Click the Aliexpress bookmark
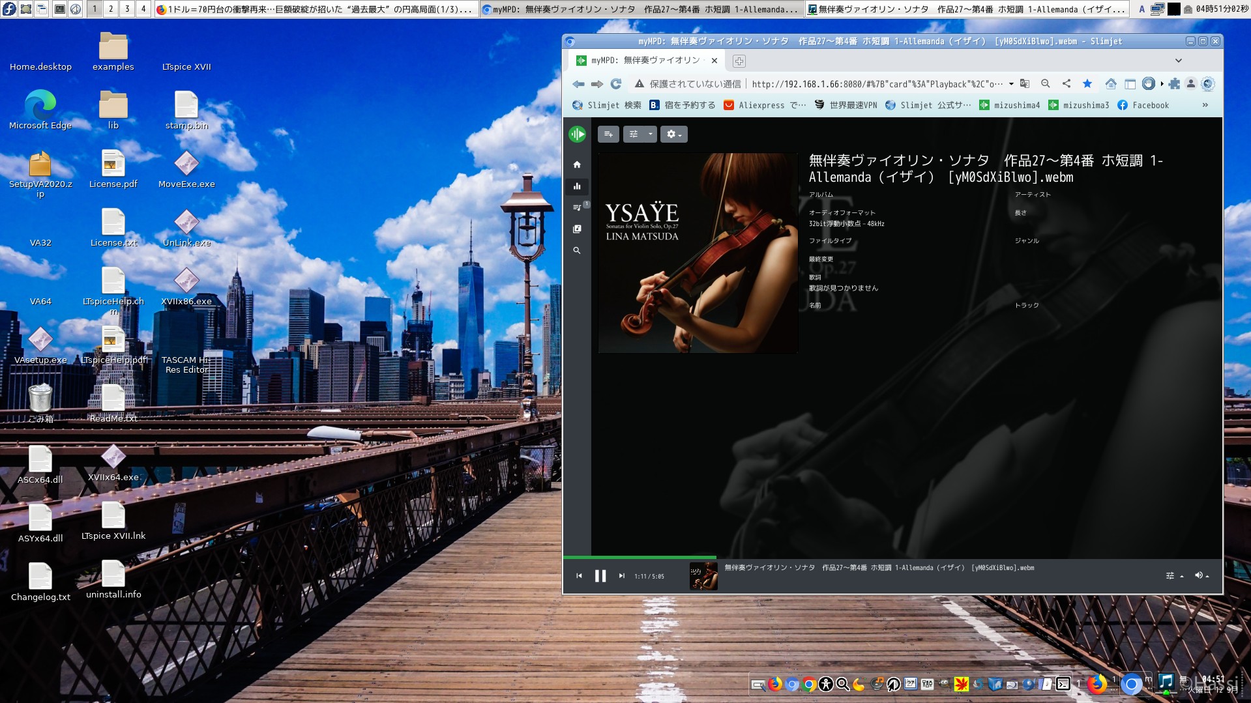 (x=764, y=105)
